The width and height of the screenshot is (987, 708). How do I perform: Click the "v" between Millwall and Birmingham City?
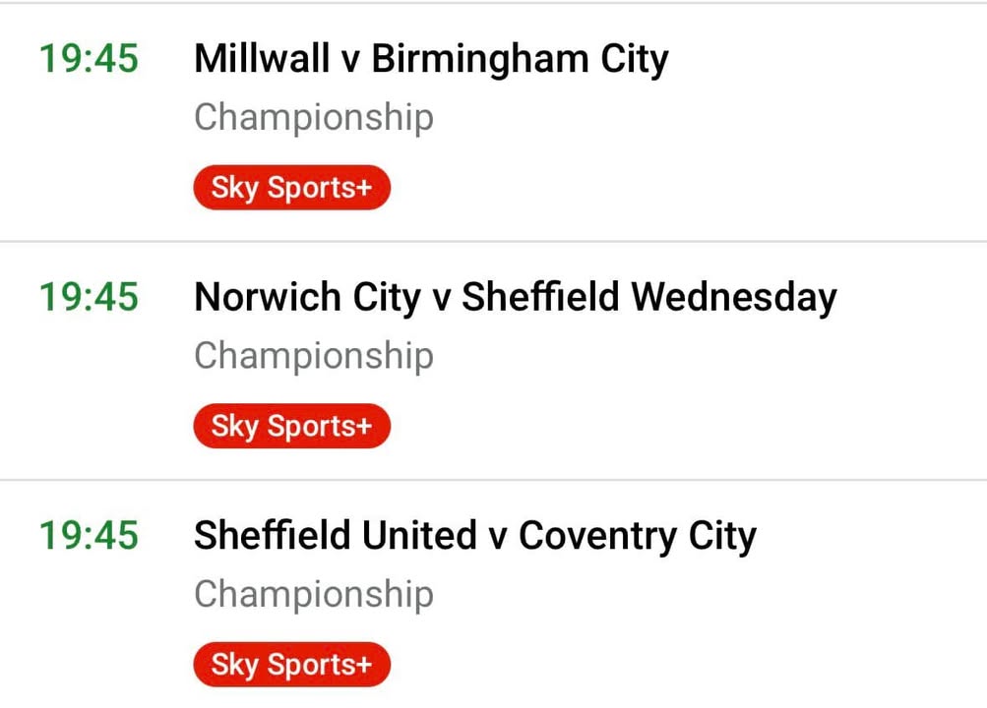(350, 60)
